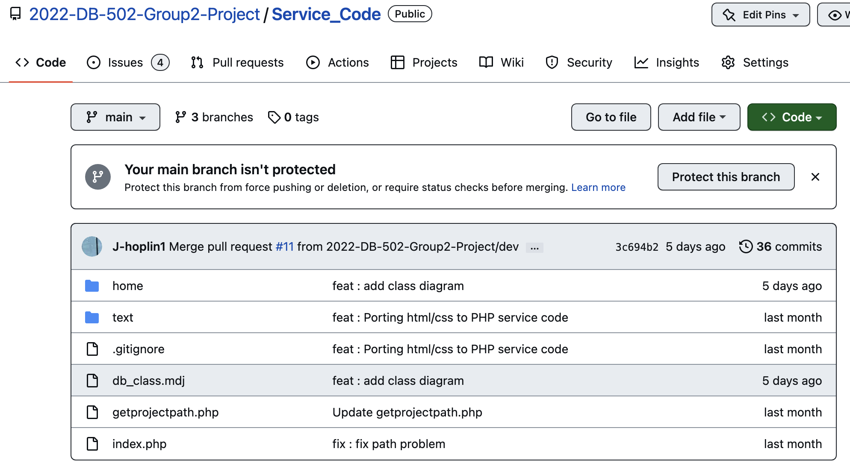This screenshot has width=850, height=469.
Task: Open text row's Porting html/css commit message
Action: [450, 317]
